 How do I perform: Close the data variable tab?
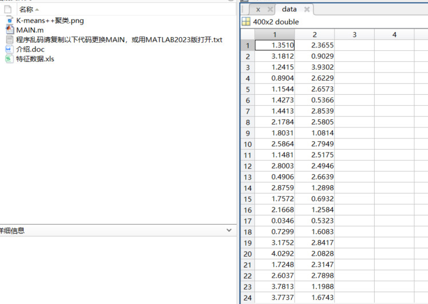click(307, 10)
